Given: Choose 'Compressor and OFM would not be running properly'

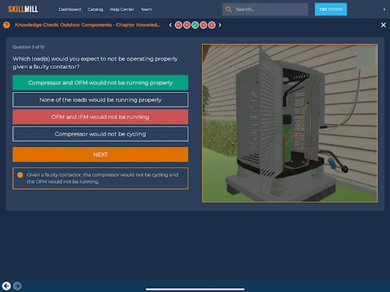Looking at the screenshot, I should pos(100,83).
